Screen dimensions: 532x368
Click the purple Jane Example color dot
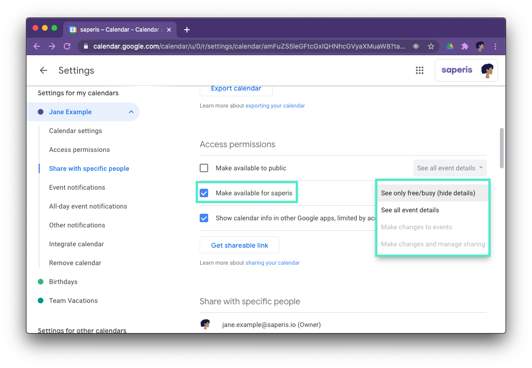(41, 112)
